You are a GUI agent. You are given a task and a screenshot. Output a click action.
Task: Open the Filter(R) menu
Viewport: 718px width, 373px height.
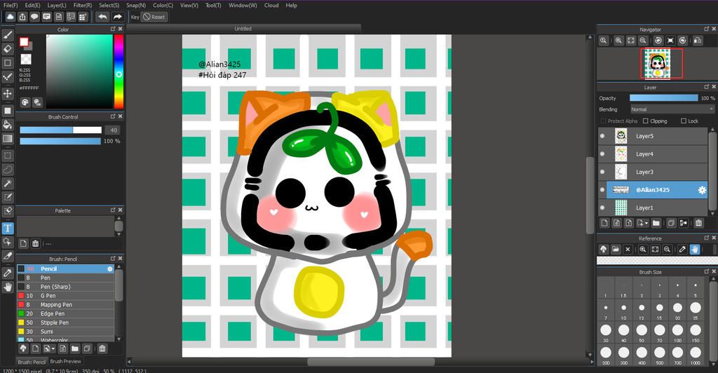[83, 5]
